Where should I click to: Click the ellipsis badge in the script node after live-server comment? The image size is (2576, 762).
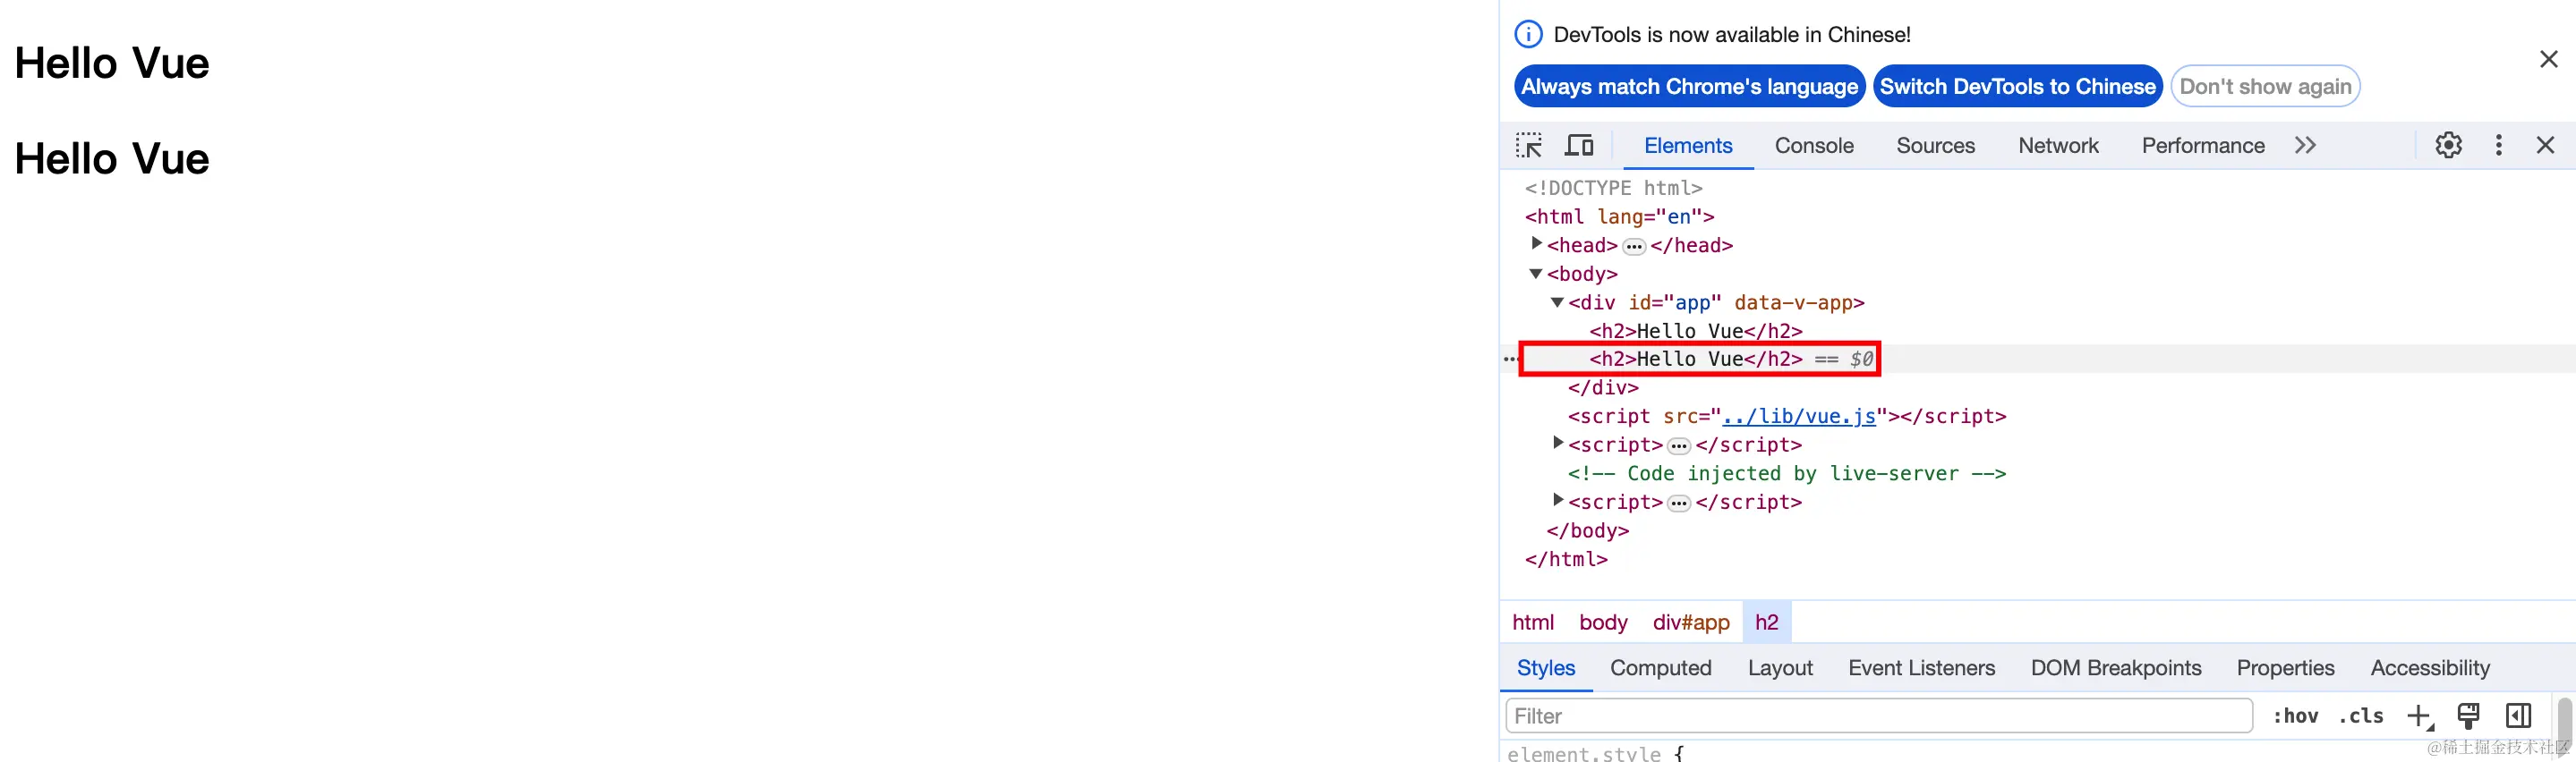point(1679,504)
